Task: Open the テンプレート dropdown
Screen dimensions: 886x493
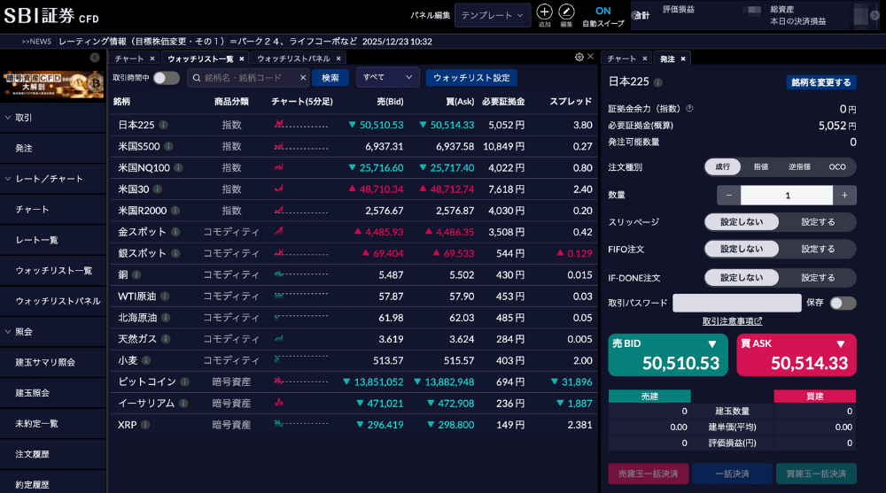Action: (x=492, y=15)
